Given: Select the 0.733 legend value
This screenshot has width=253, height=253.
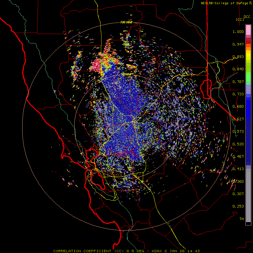Looking at the screenshot, I should [x=238, y=94].
